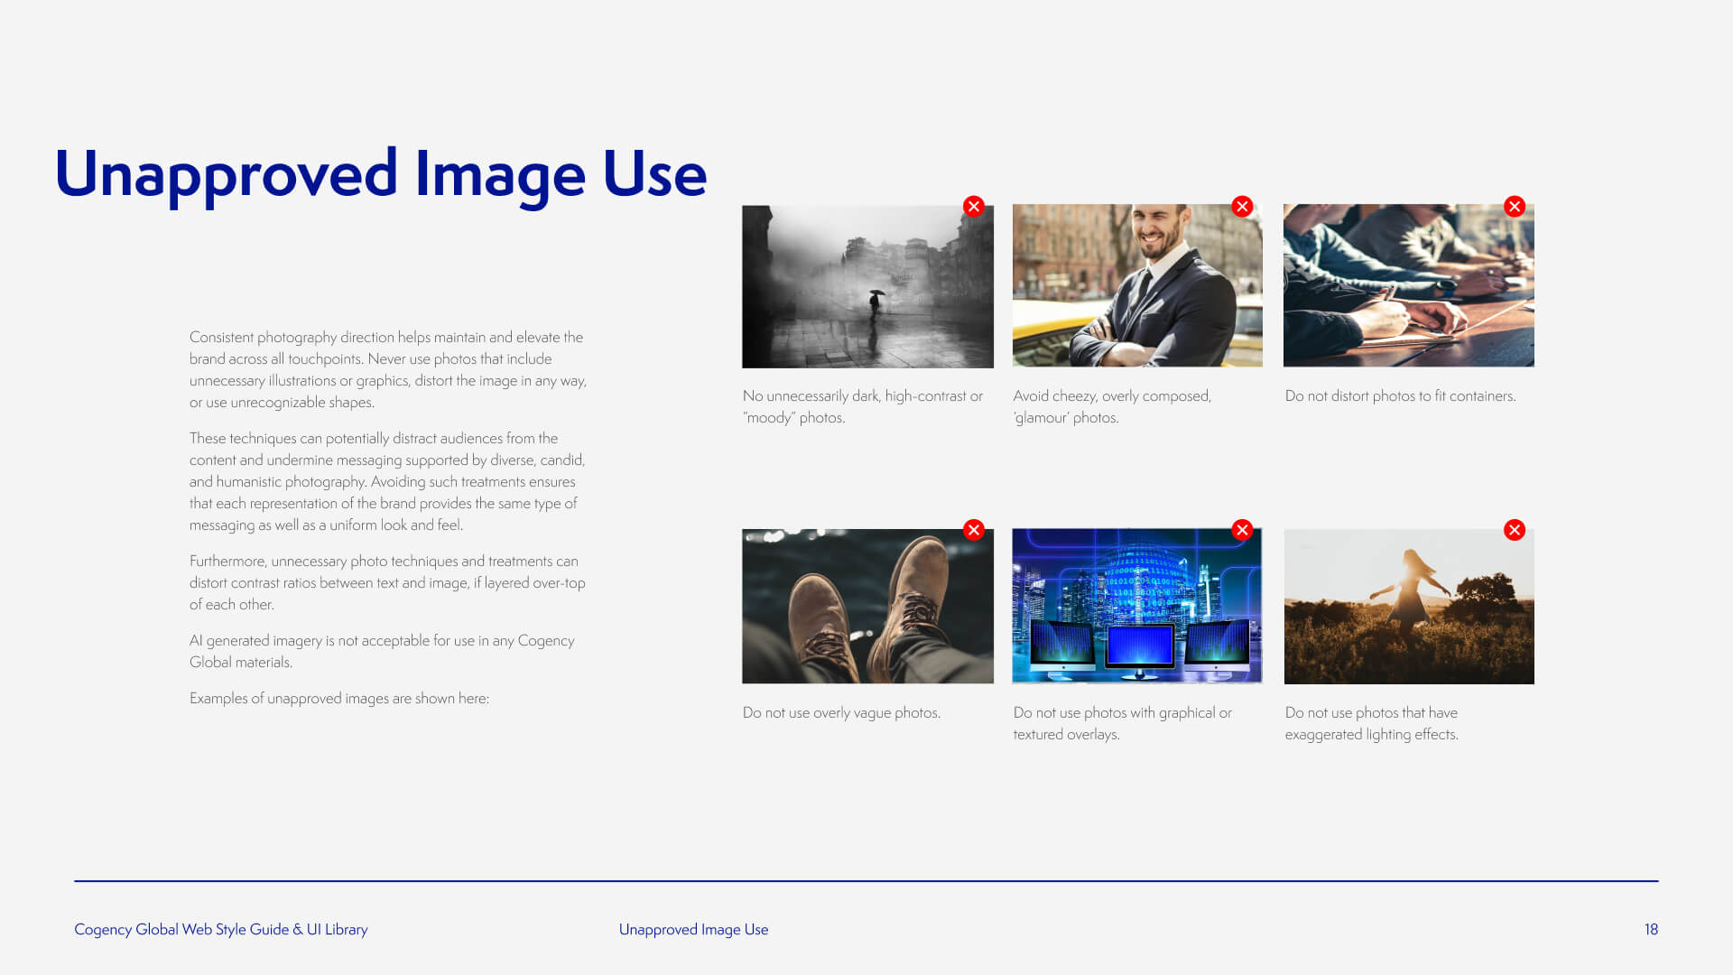Click the caption 'Do not use photos with graphical or textured overlays'
Viewport: 1733px width, 975px height.
1122,723
